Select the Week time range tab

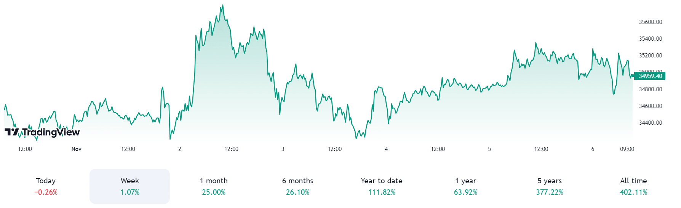click(x=129, y=186)
